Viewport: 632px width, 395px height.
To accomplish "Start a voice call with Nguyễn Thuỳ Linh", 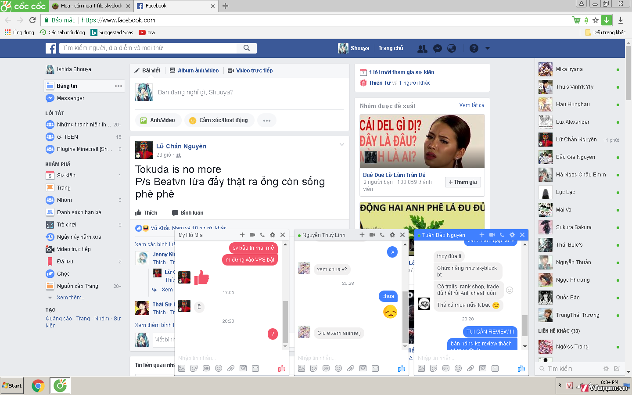I will 382,235.
